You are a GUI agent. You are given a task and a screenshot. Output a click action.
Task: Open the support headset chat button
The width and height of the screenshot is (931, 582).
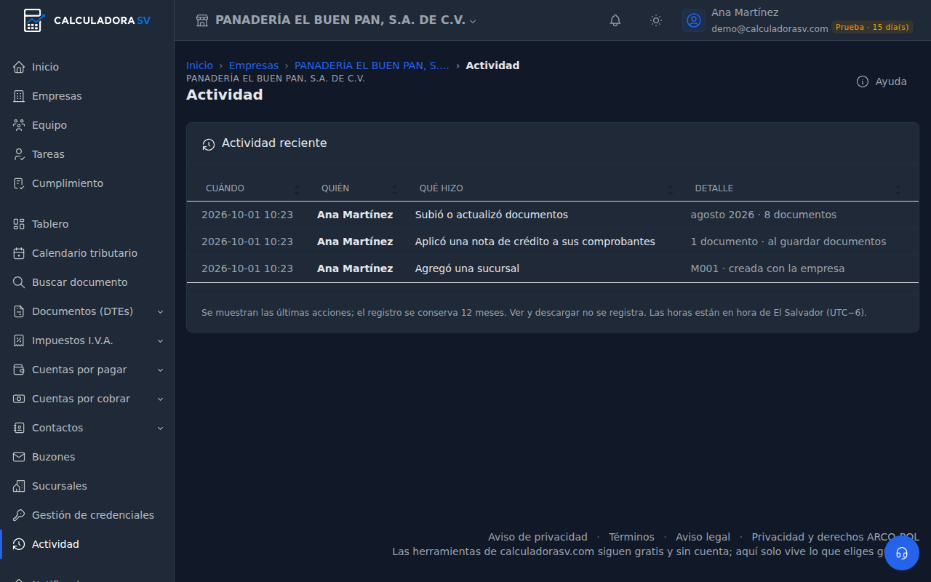[902, 553]
